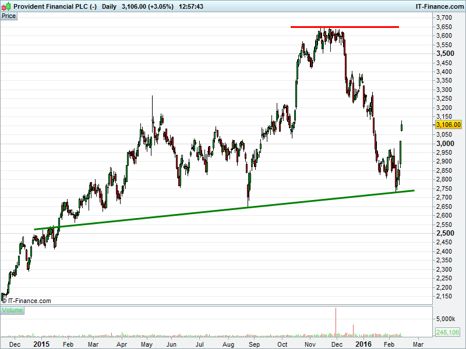The height and width of the screenshot is (349, 466).
Task: Open the Price panel label
Action: click(9, 16)
